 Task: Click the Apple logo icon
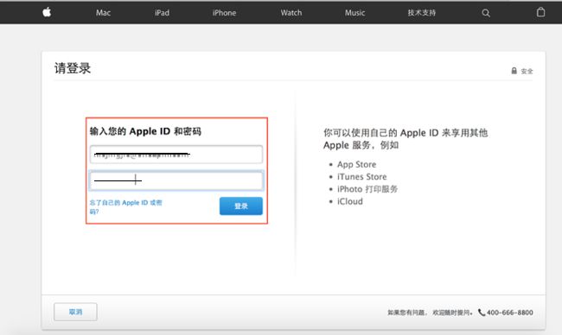pos(47,13)
